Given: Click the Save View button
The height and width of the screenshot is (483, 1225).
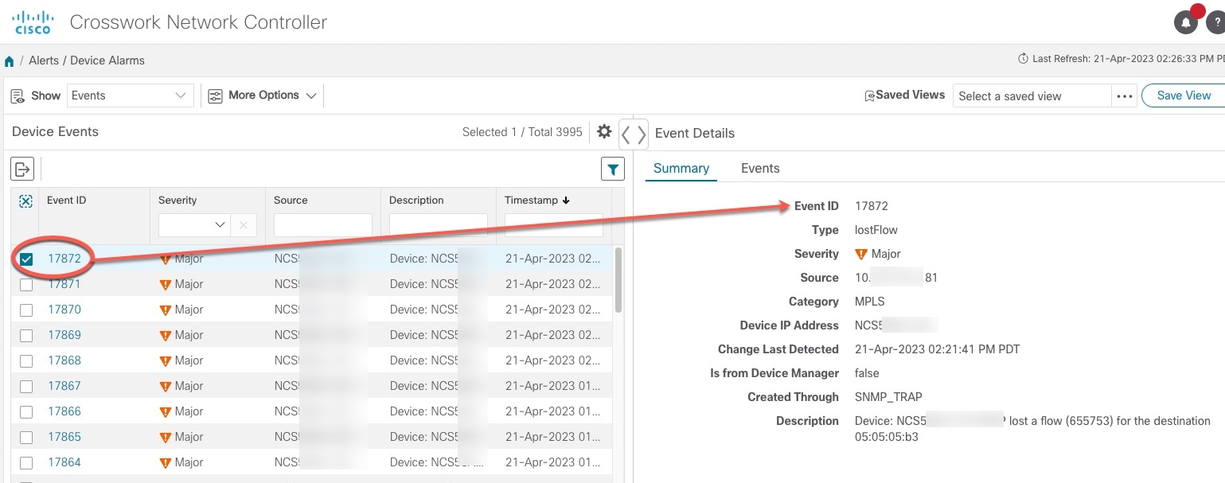Looking at the screenshot, I should (1183, 95).
